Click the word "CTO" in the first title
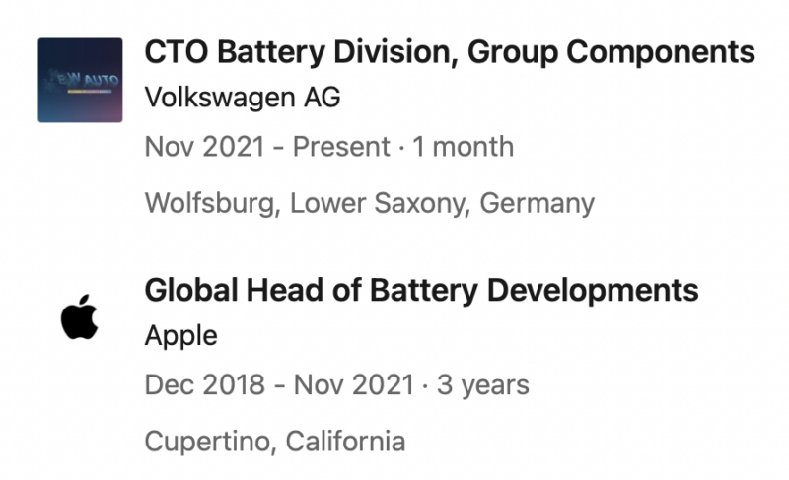 [x=175, y=52]
